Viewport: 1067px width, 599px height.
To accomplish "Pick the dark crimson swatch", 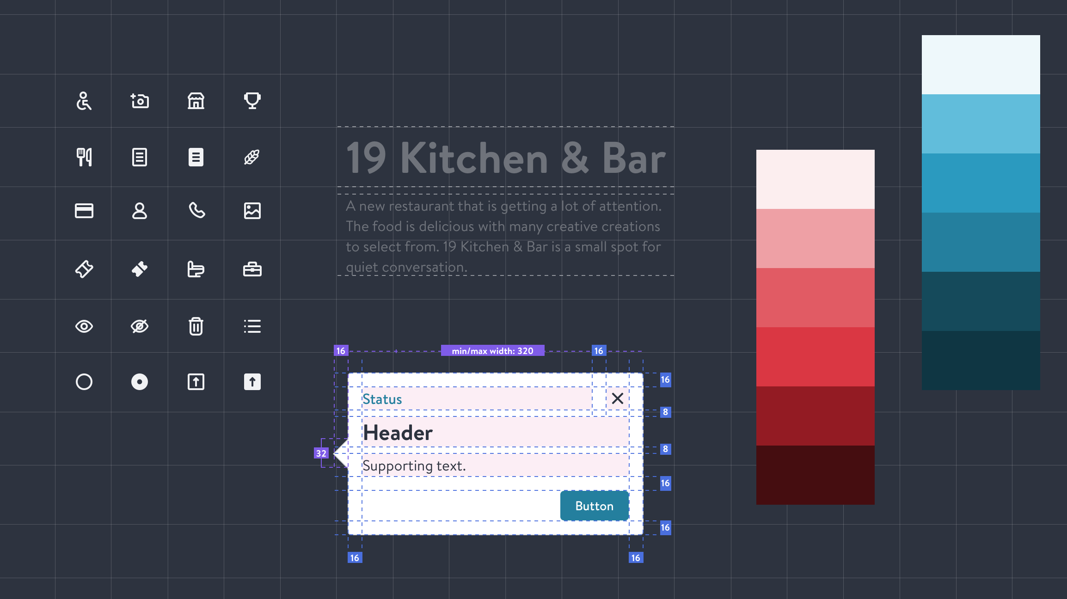I will pyautogui.click(x=816, y=416).
